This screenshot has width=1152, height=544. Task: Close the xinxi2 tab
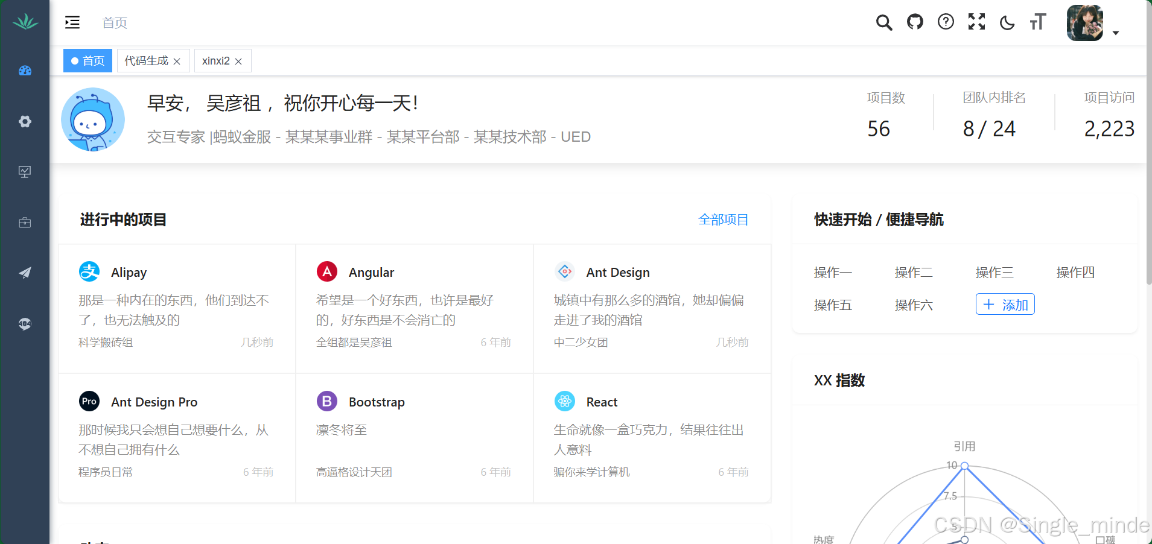coord(238,62)
